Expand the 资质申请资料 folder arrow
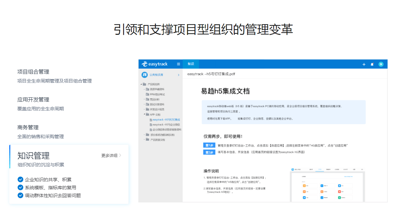 click(x=144, y=89)
